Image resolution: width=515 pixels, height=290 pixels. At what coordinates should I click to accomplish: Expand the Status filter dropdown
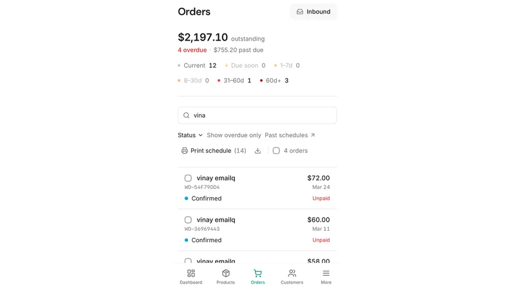pyautogui.click(x=190, y=135)
